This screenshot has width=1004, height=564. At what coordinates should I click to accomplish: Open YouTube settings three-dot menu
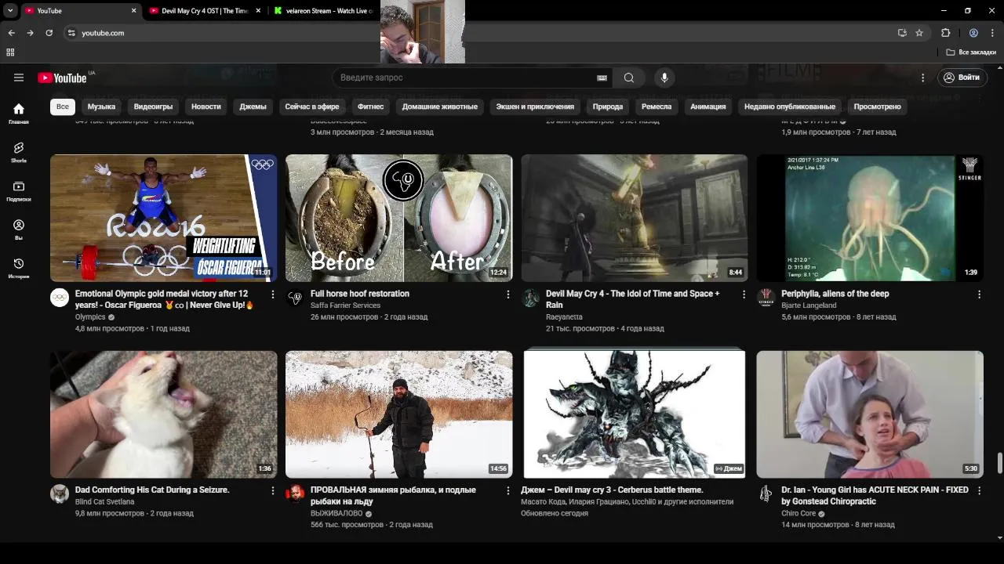922,78
